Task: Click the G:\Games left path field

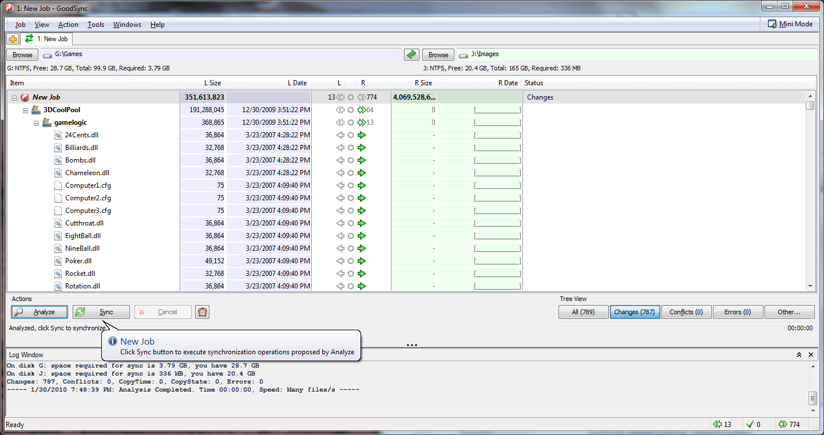Action: click(x=221, y=54)
